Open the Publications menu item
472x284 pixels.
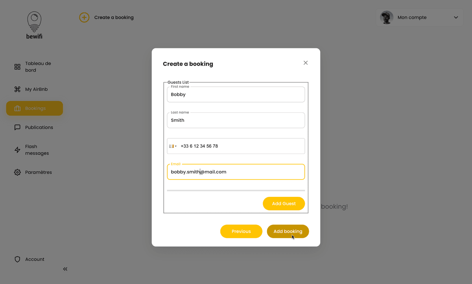coord(39,127)
